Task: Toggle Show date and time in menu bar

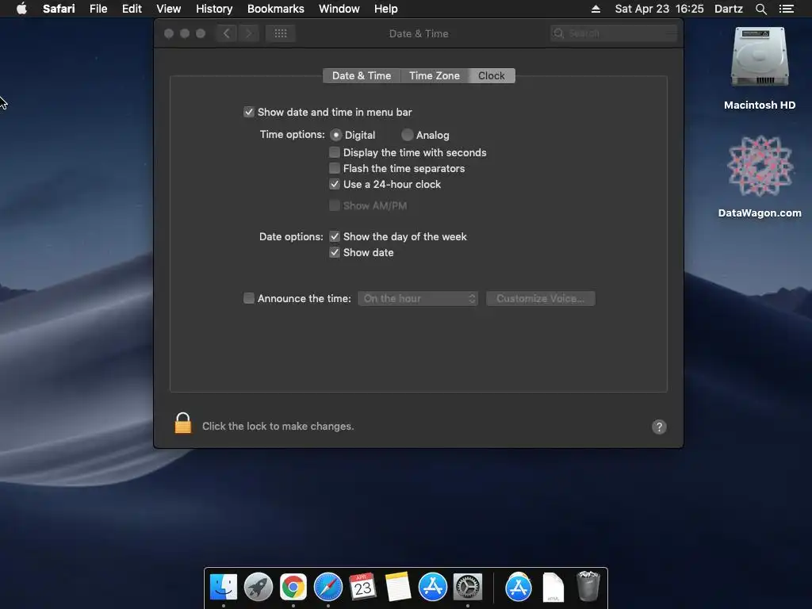Action: tap(249, 112)
